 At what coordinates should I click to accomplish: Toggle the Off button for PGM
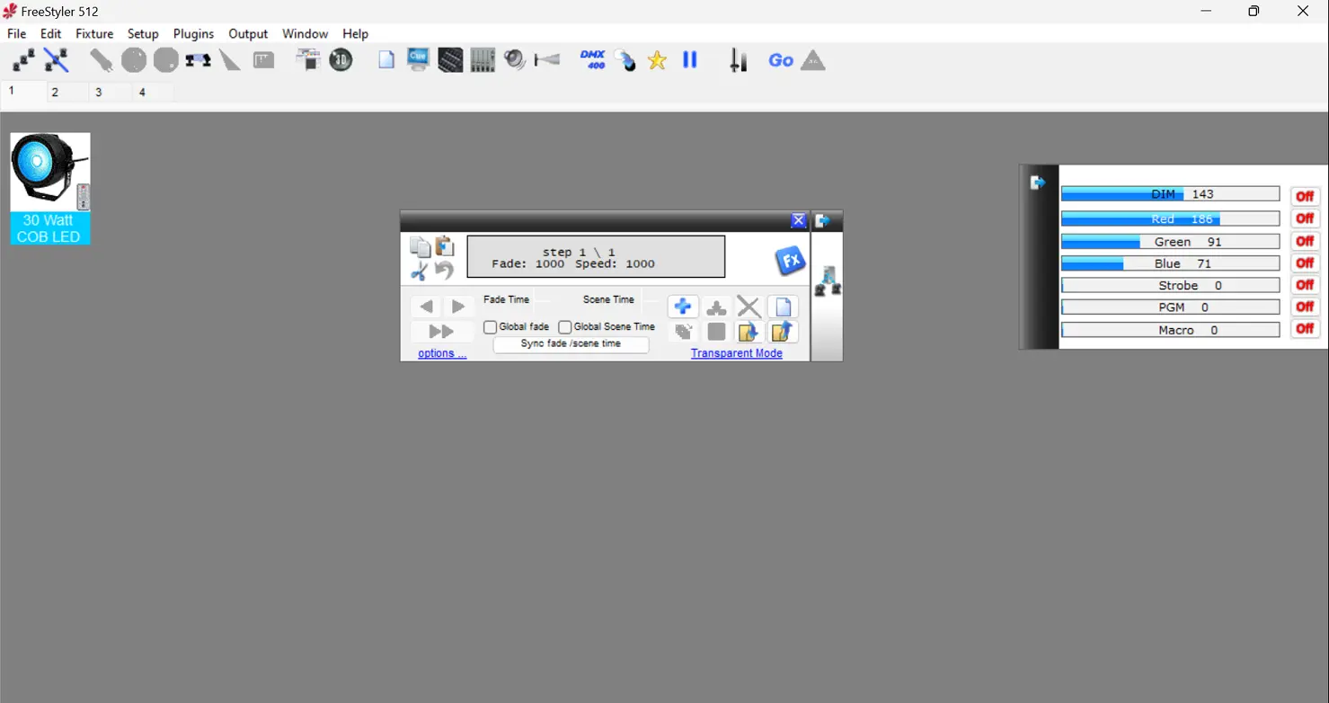1305,307
